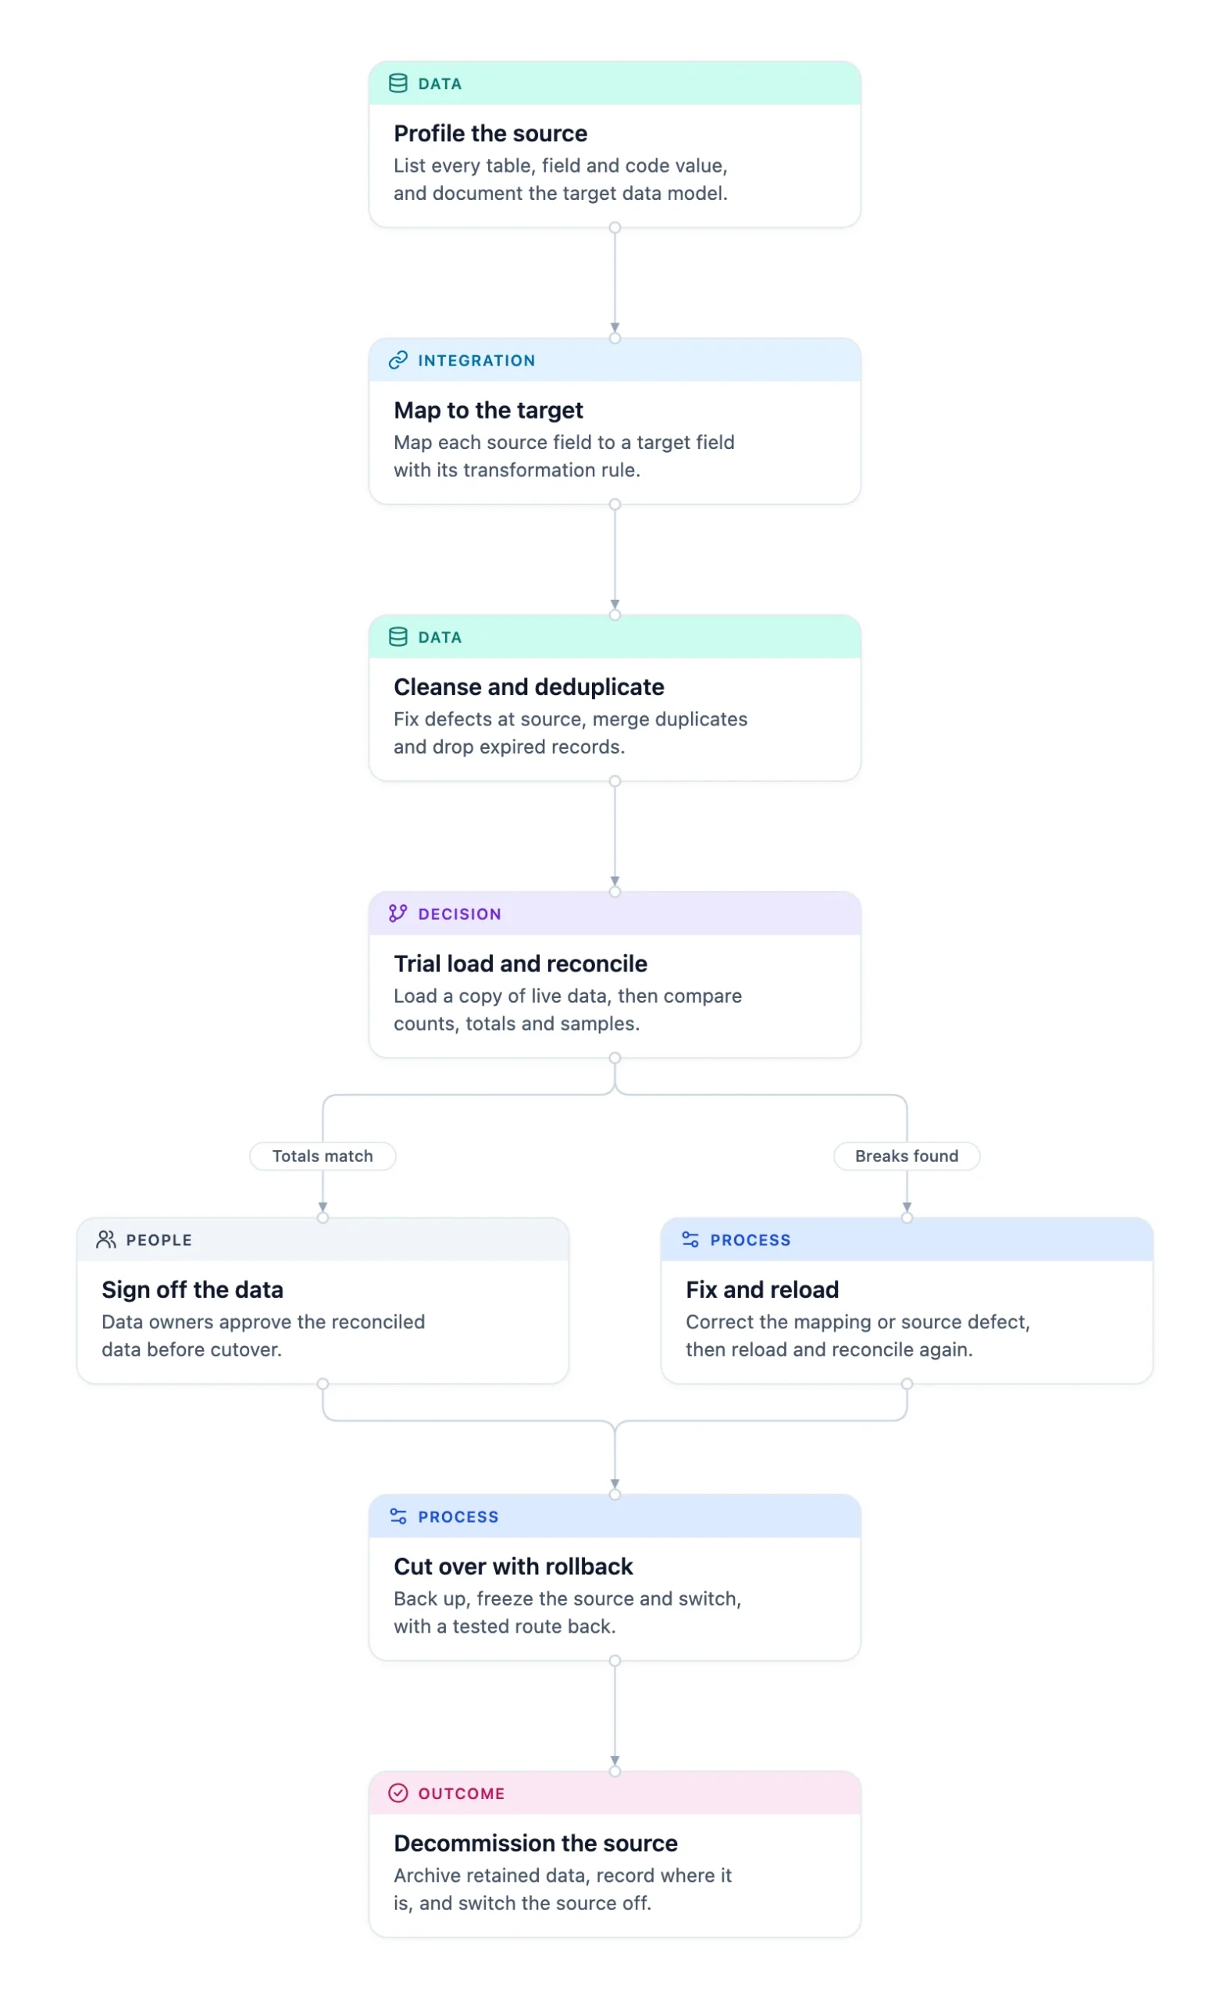Click the connector handle atop Sign off card

(x=323, y=1217)
